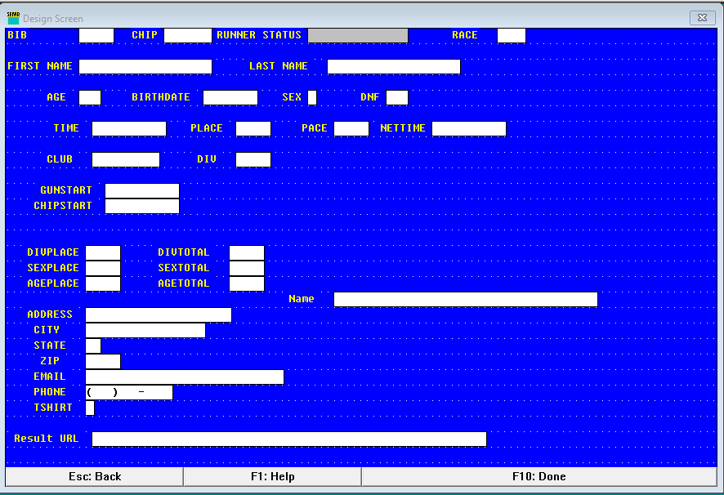This screenshot has height=495, width=724.
Task: Select the ZIP field
Action: [103, 361]
